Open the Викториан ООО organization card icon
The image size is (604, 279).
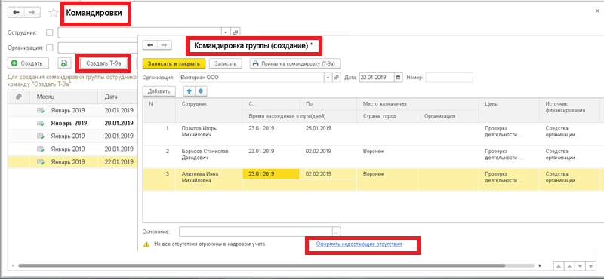click(337, 78)
